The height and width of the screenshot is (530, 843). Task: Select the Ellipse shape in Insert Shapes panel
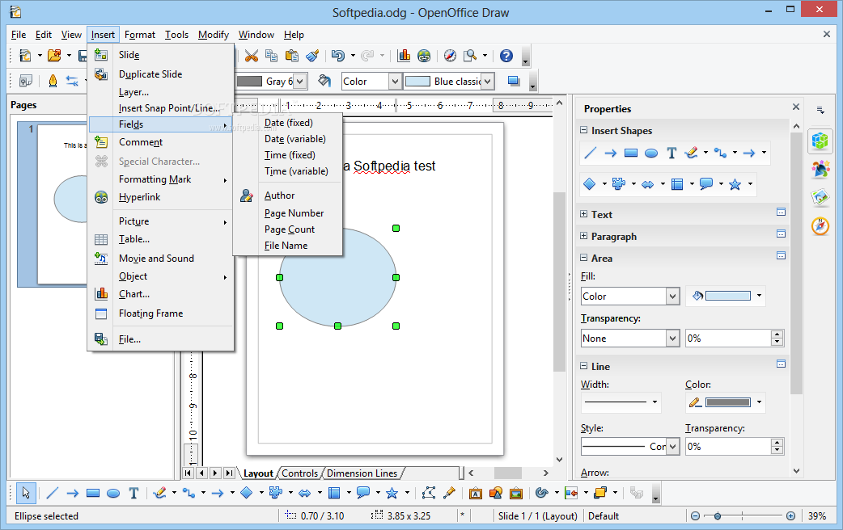(x=651, y=153)
